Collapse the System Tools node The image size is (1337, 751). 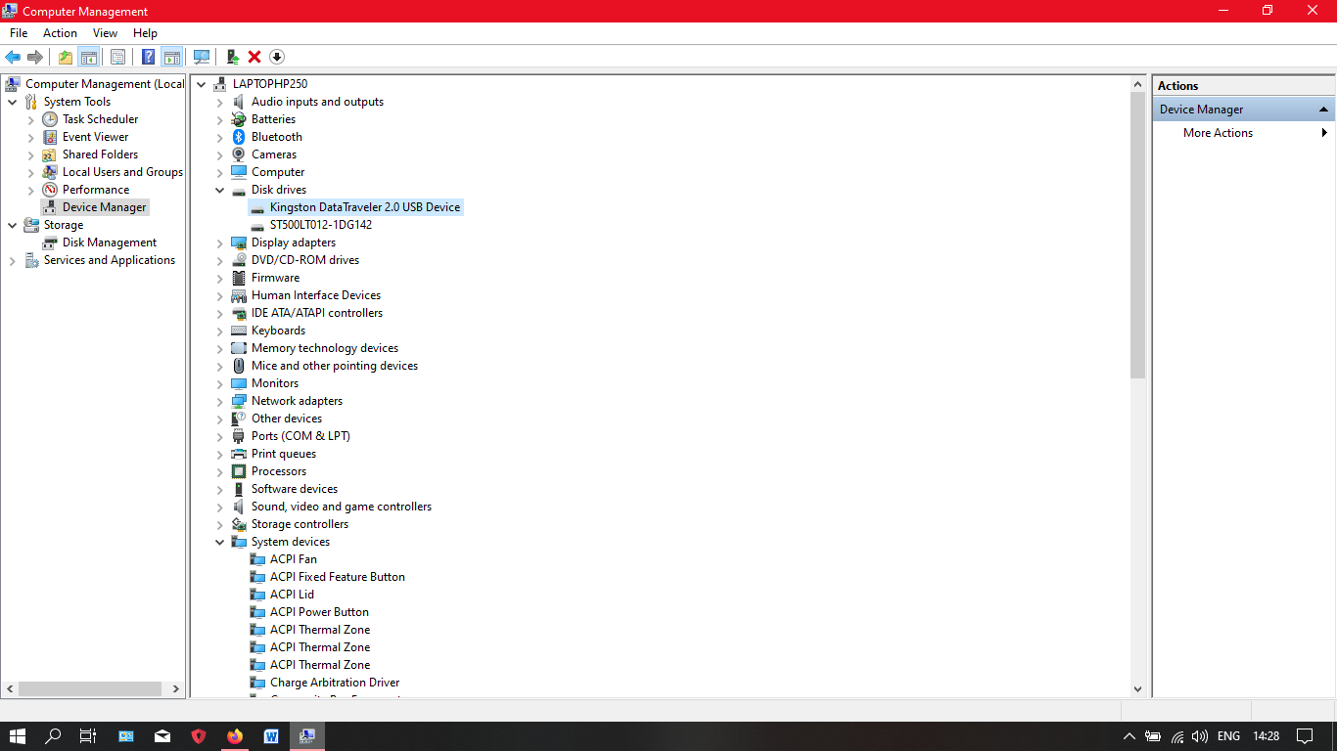[x=13, y=102]
